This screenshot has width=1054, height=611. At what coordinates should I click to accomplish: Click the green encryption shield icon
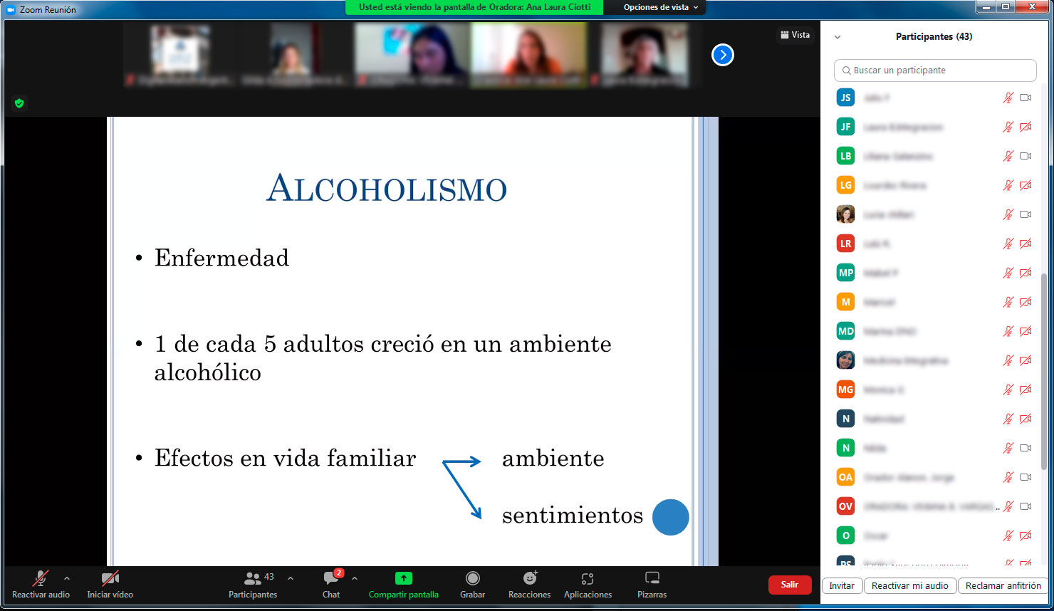pos(19,103)
